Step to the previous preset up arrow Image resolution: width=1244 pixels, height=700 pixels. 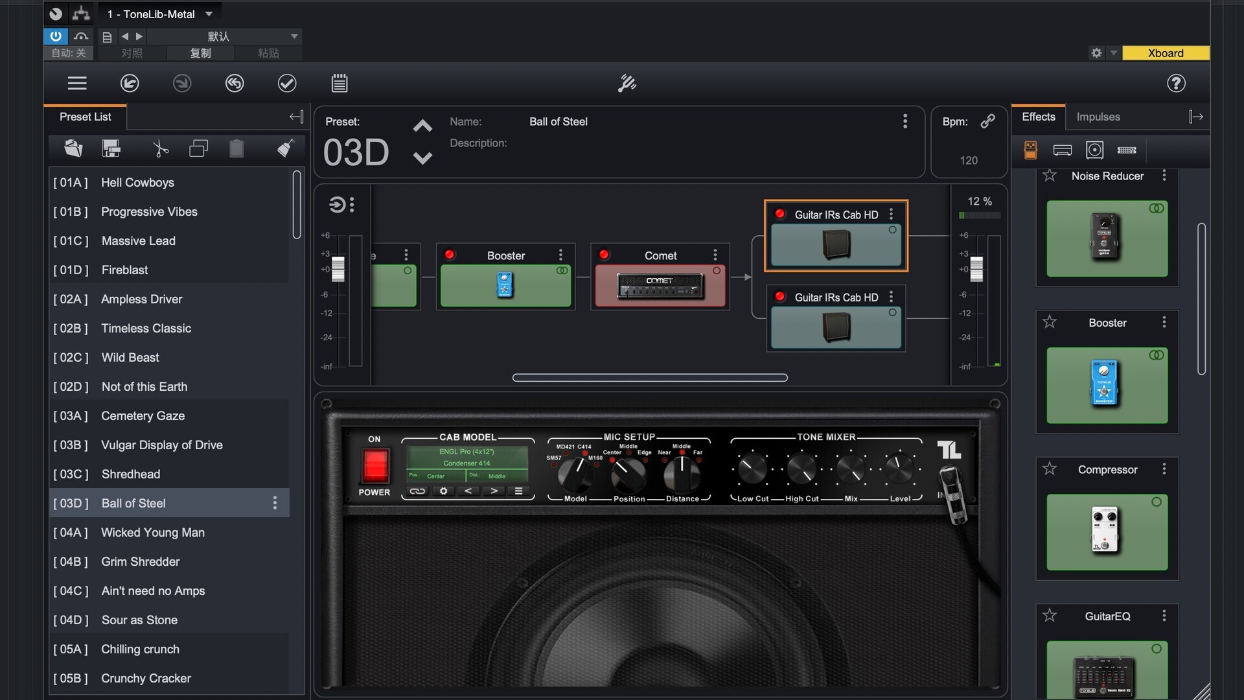tap(422, 126)
